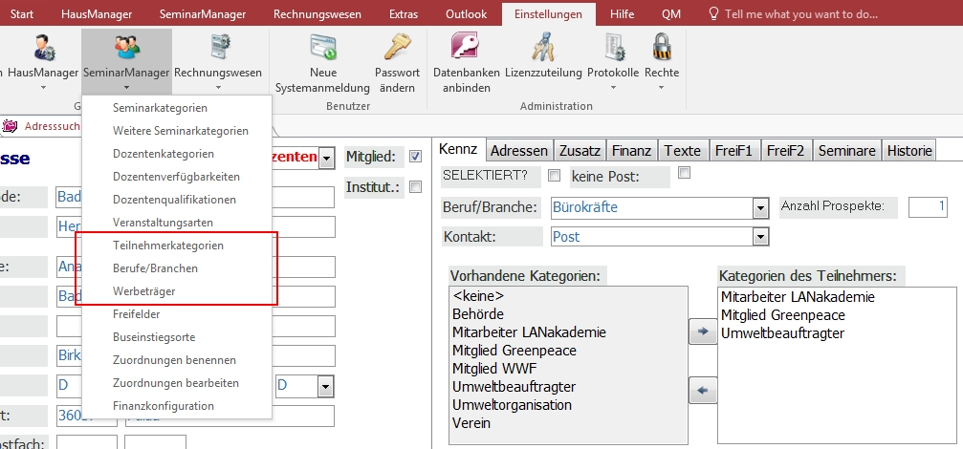Add category with right arrow button
This screenshot has width=963, height=449.
click(x=703, y=331)
